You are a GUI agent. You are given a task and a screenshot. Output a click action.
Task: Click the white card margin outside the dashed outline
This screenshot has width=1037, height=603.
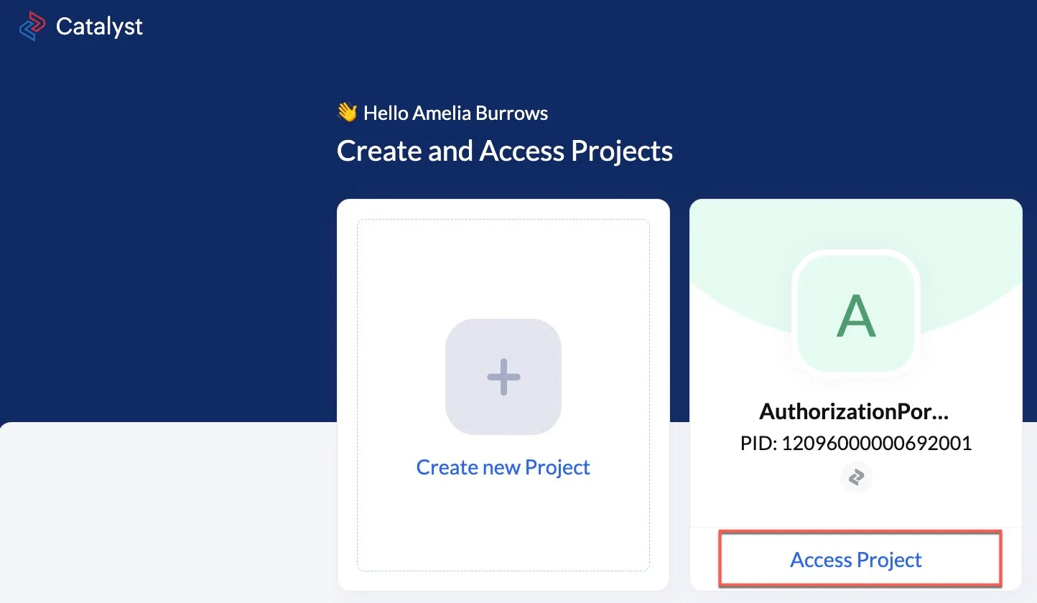pyautogui.click(x=347, y=395)
